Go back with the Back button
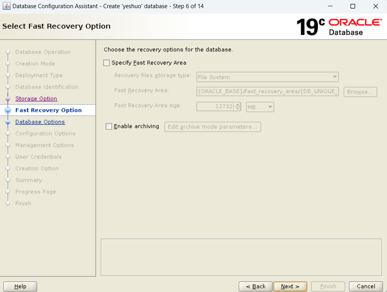The height and width of the screenshot is (292, 387). point(256,286)
